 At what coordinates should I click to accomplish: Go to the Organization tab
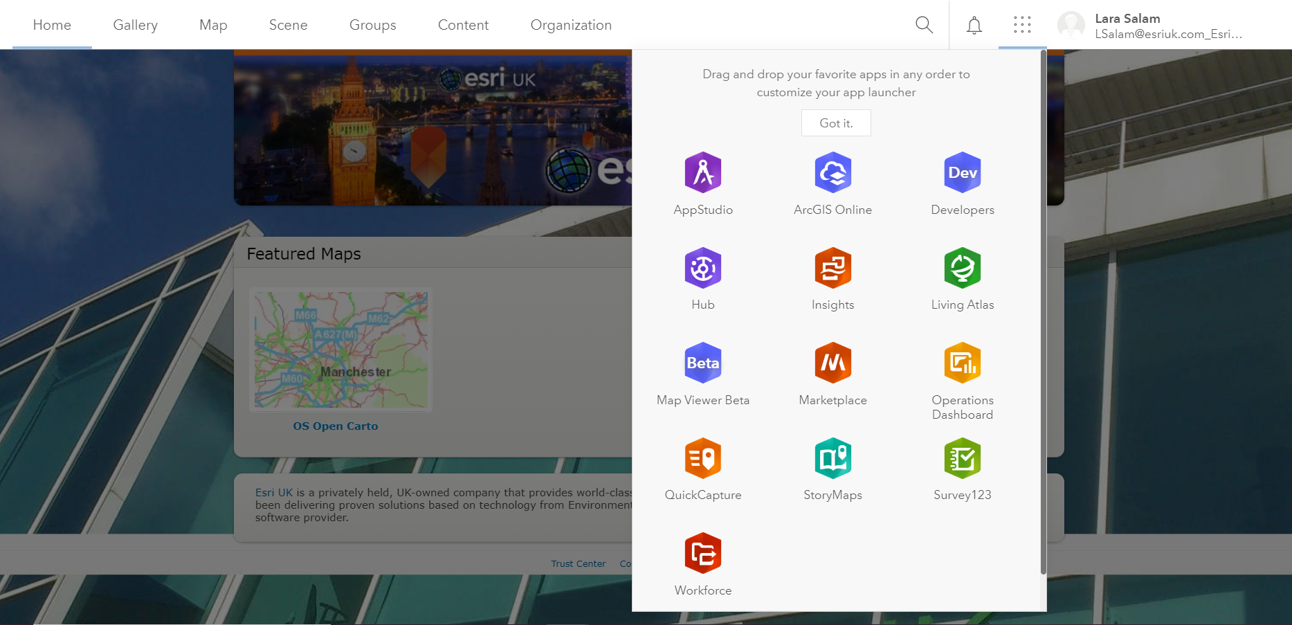tap(571, 25)
